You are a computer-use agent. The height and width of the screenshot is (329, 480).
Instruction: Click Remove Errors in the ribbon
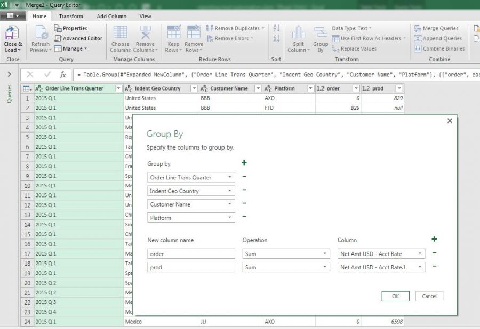[x=230, y=38]
